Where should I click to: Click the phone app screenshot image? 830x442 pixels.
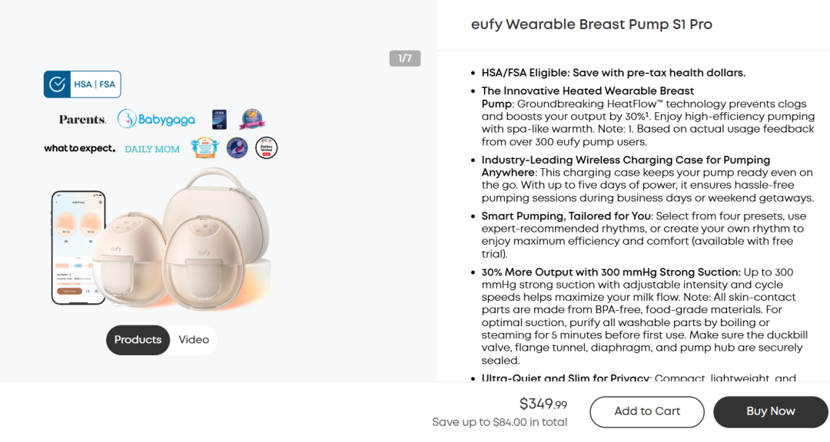[78, 247]
